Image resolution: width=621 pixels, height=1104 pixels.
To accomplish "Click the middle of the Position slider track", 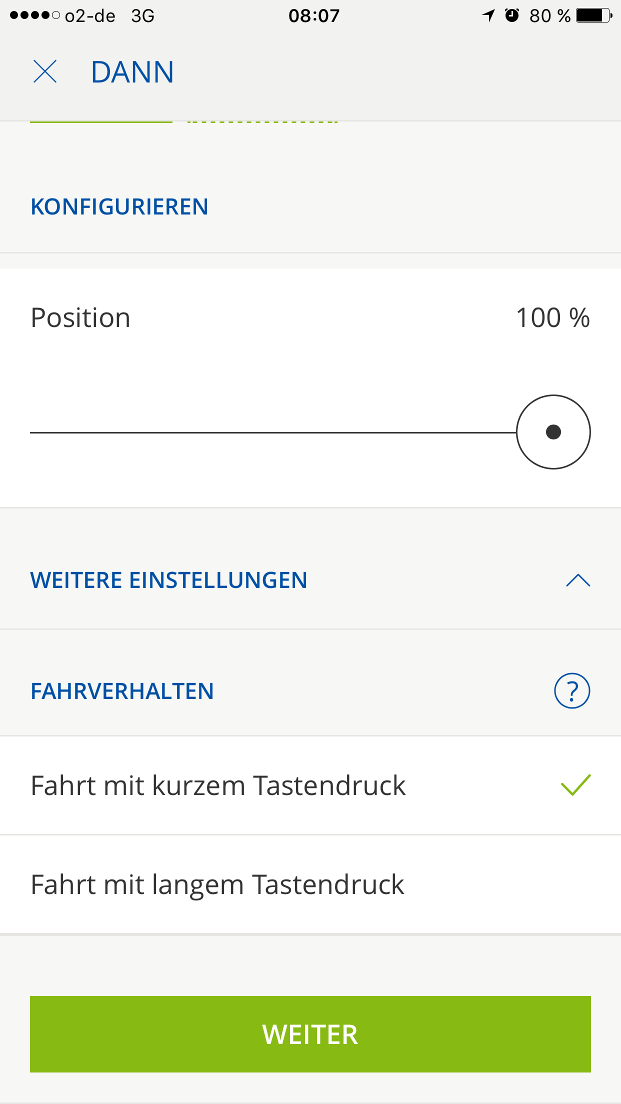I will (273, 432).
